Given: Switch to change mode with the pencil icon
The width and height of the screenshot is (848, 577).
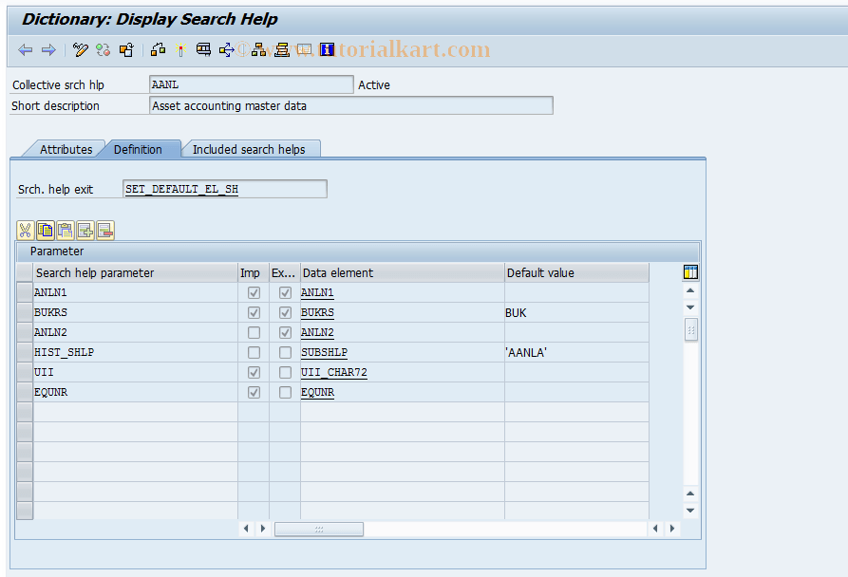Looking at the screenshot, I should pos(80,49).
